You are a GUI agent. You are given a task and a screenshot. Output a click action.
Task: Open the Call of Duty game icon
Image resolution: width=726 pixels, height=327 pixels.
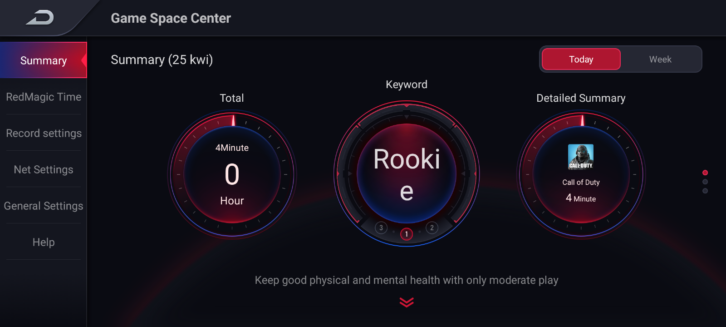pyautogui.click(x=581, y=157)
